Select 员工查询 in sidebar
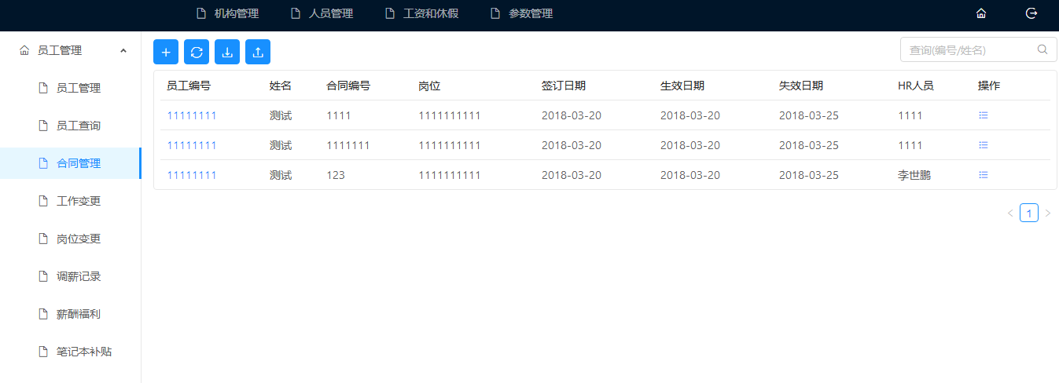The height and width of the screenshot is (383, 1059). click(x=71, y=126)
